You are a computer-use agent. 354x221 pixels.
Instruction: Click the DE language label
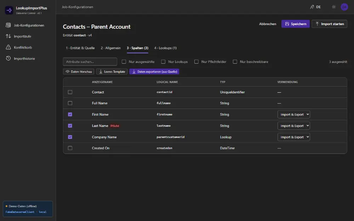pyautogui.click(x=318, y=7)
